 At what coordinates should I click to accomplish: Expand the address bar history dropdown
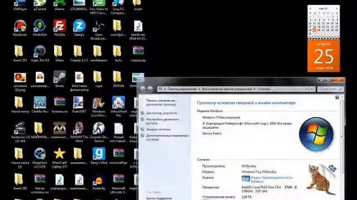(306, 89)
